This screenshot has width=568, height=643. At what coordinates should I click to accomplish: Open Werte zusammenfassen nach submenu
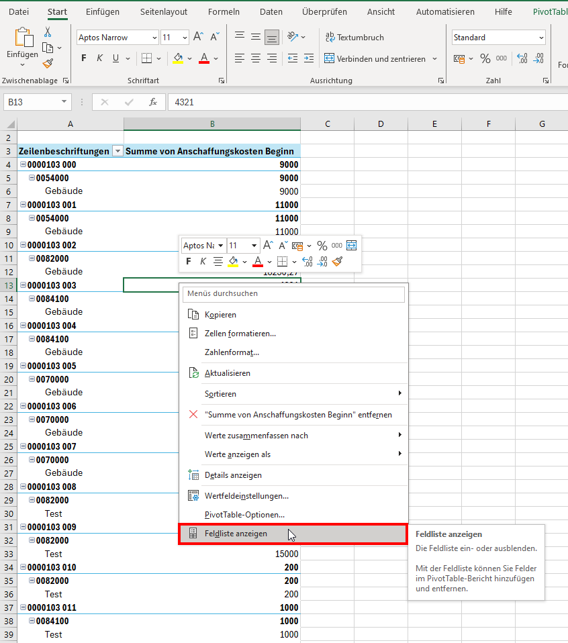pos(293,436)
